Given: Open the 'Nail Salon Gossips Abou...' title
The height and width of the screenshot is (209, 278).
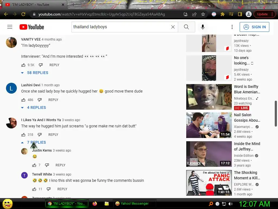Looking at the screenshot, I should point(247,118).
